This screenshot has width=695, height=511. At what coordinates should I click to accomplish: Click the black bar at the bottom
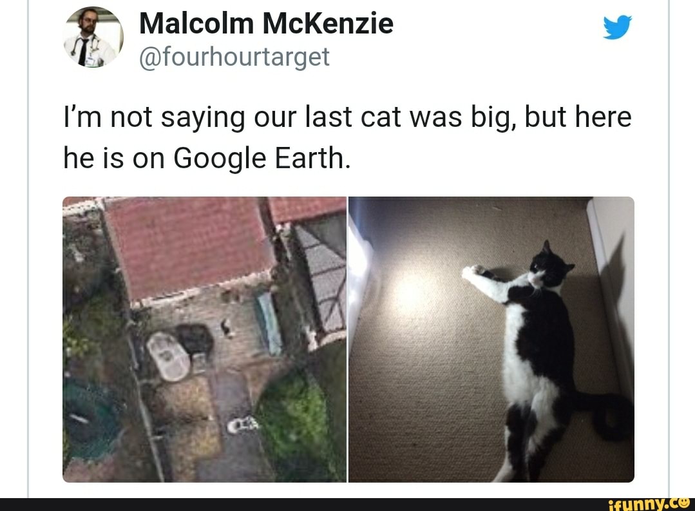click(x=348, y=505)
